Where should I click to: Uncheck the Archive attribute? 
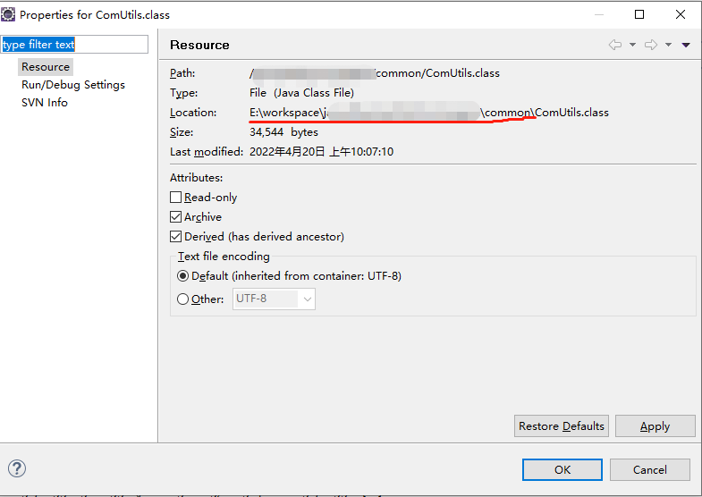point(175,217)
